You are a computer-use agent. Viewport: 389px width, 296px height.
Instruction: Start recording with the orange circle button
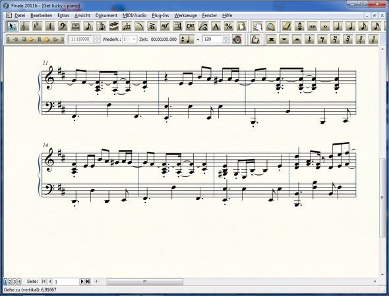point(47,39)
